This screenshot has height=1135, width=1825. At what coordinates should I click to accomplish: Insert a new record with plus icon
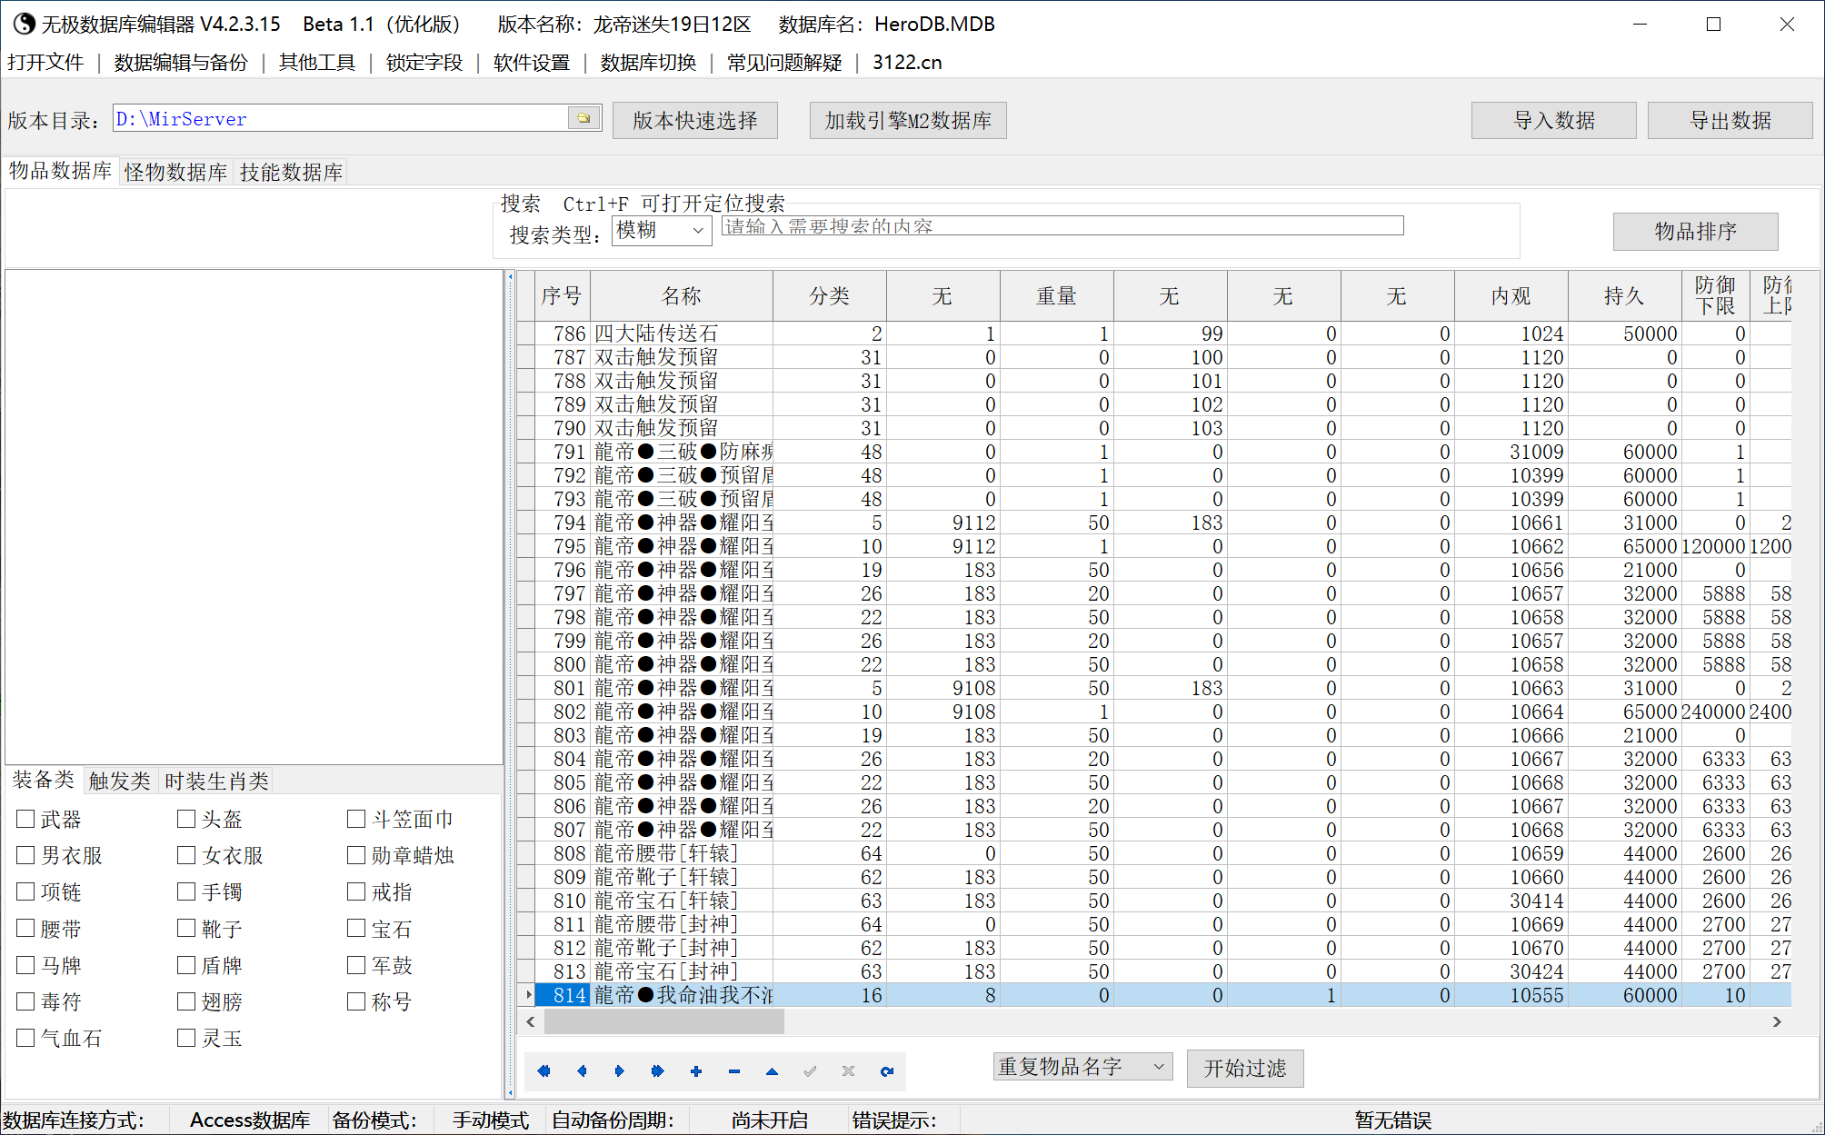click(x=696, y=1071)
